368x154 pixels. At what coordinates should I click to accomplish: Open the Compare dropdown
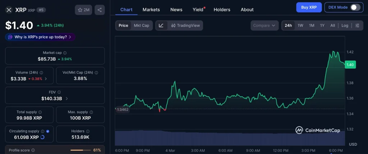[x=264, y=26]
